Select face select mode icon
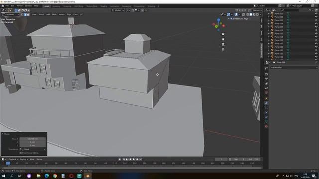Image resolution: width=319 pixels, height=179 pixels. tap(28, 14)
